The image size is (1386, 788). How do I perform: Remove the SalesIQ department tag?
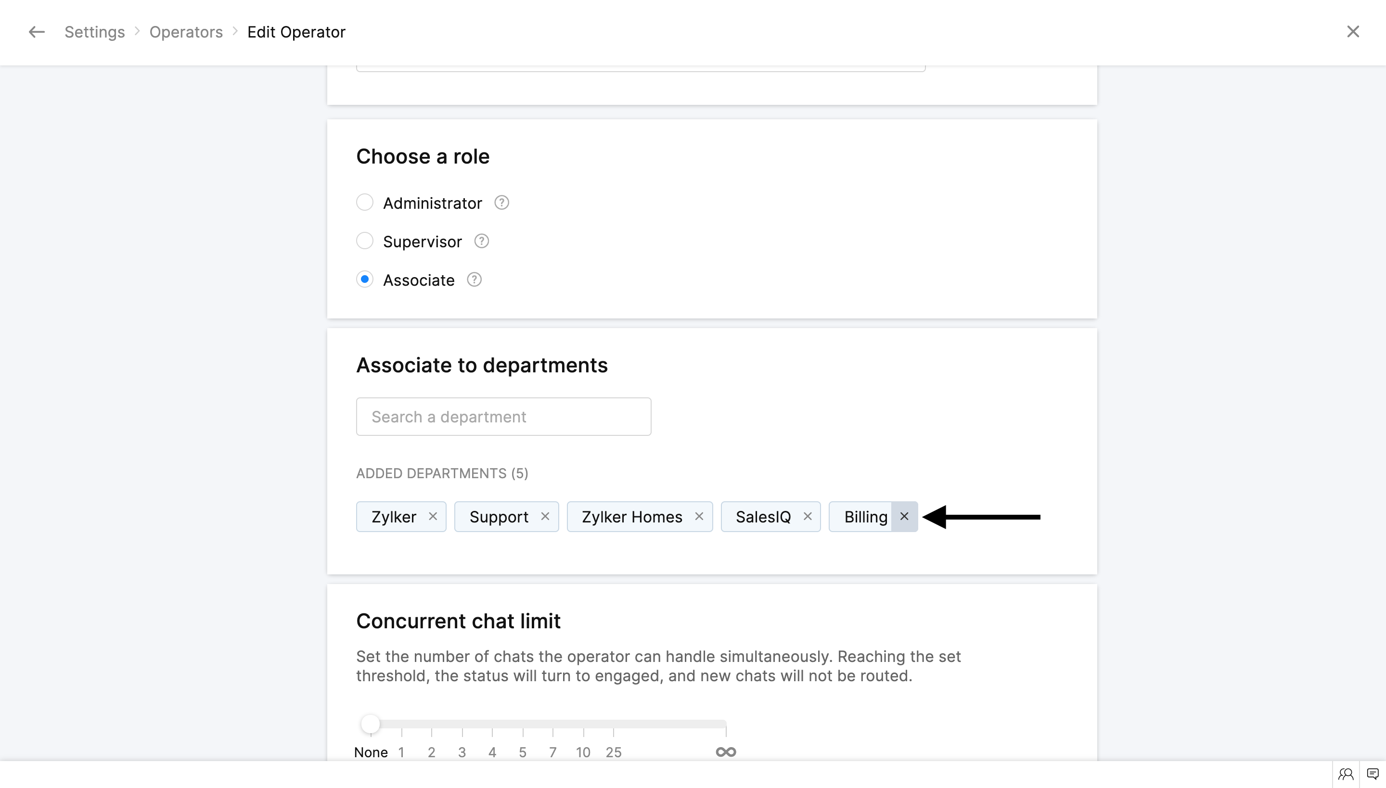click(x=807, y=516)
